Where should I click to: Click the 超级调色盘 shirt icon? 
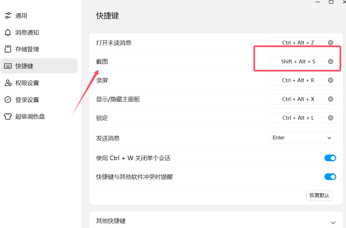pos(8,116)
